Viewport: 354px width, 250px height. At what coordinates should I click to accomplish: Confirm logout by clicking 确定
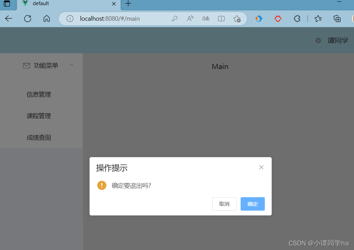coord(252,204)
